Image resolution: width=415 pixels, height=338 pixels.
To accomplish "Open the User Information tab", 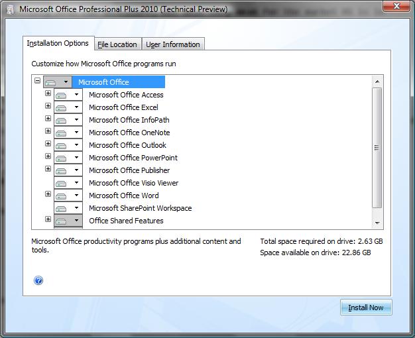I will [x=173, y=44].
